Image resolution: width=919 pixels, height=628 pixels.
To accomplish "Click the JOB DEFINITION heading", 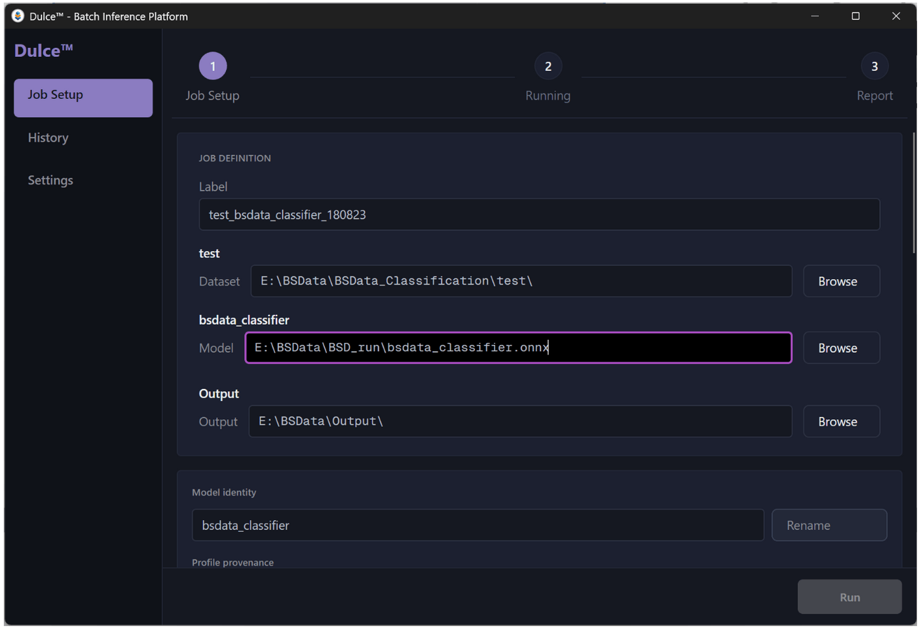I will [x=234, y=158].
